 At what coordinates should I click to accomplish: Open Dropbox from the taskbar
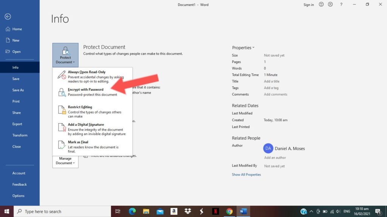[188, 211]
